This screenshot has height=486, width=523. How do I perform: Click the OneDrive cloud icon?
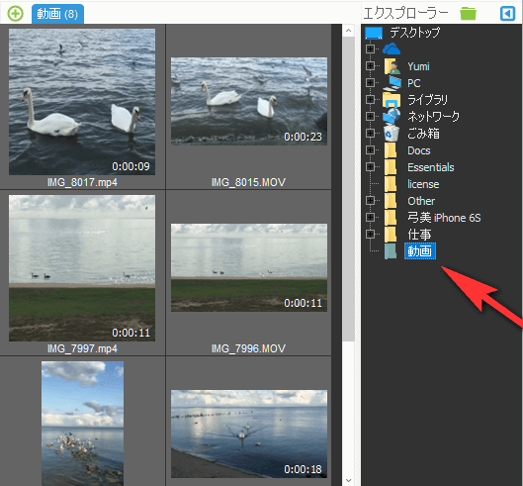392,49
